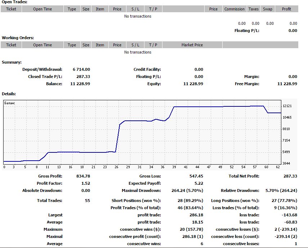308x248 pixels.
Task: Click the Balance value 11 228.99 in Summary
Action: point(80,84)
